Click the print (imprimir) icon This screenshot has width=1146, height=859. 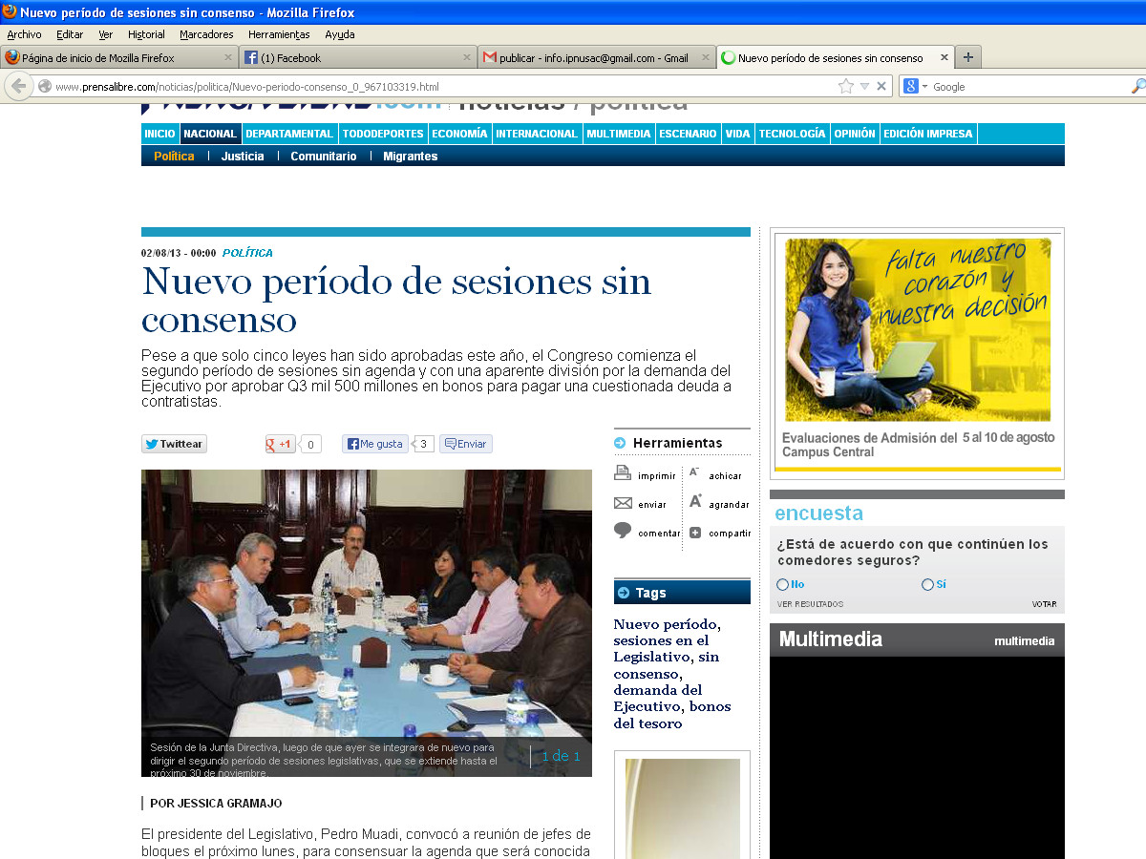click(x=623, y=473)
